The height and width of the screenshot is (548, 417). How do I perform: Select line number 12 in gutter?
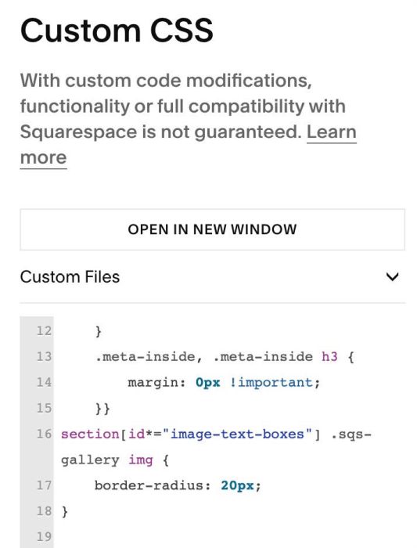[44, 330]
